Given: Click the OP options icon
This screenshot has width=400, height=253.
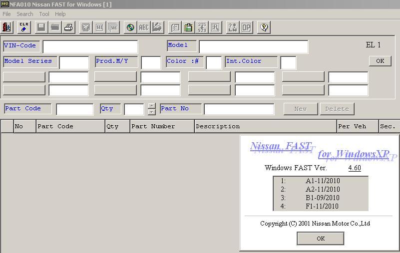Looking at the screenshot, I should coord(246,27).
